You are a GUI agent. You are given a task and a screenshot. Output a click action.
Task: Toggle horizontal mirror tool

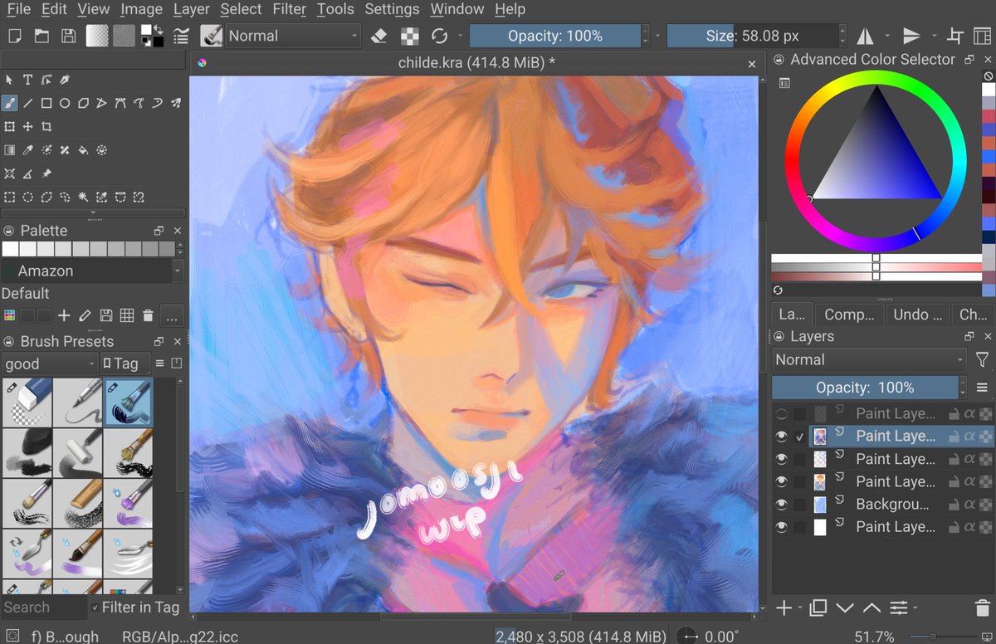[865, 36]
